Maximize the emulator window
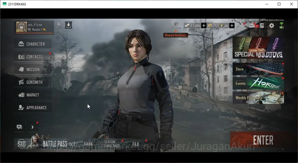The height and width of the screenshot is (163, 298). point(279,4)
